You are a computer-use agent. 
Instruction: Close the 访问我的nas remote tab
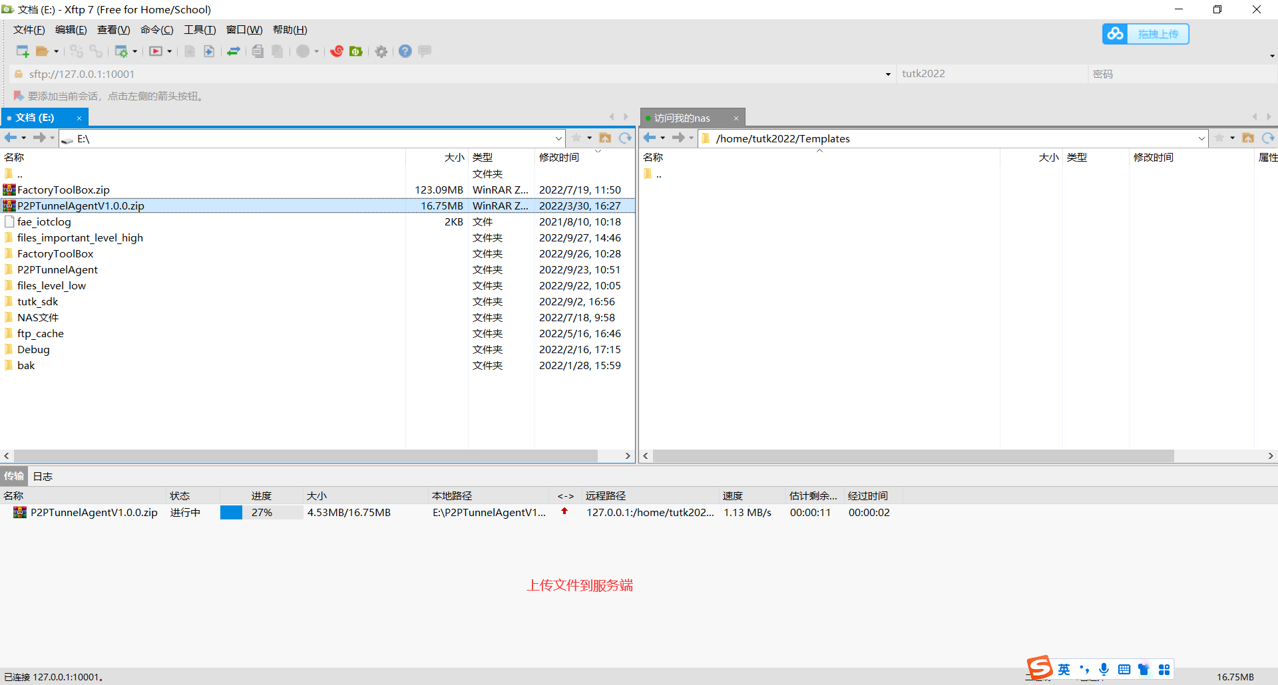736,118
